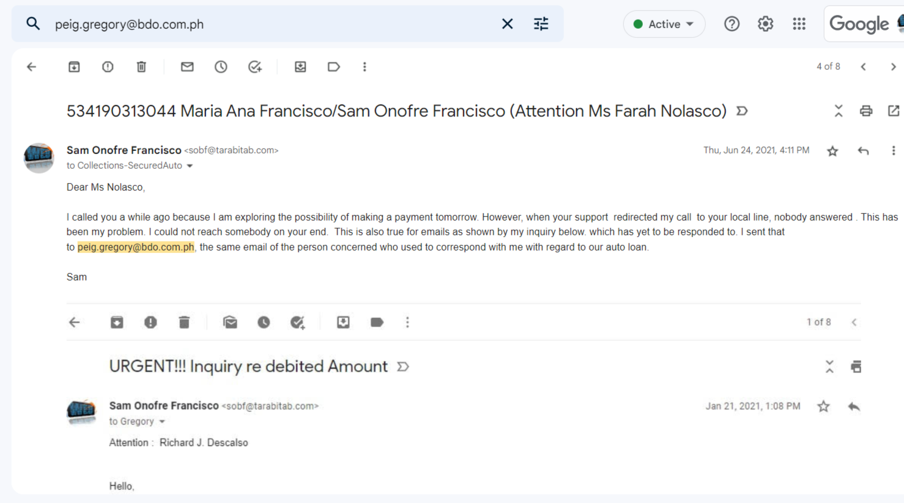Click chevron next to 1 of 8
Viewport: 904px width, 503px height.
[854, 322]
